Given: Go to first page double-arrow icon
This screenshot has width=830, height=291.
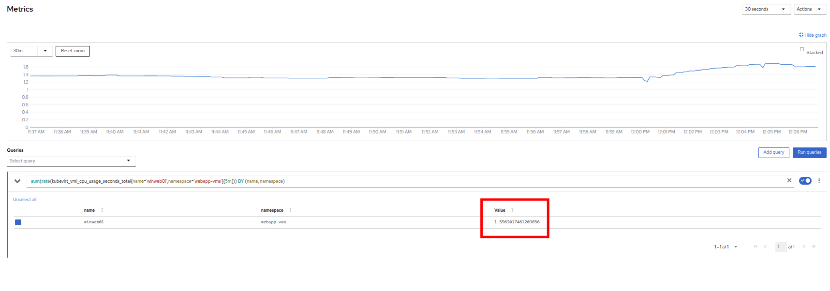Looking at the screenshot, I should (756, 247).
